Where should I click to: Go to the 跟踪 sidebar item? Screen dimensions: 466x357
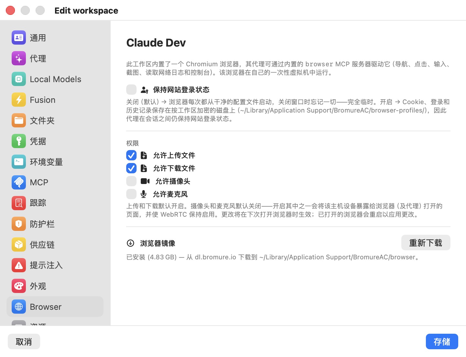click(55, 203)
